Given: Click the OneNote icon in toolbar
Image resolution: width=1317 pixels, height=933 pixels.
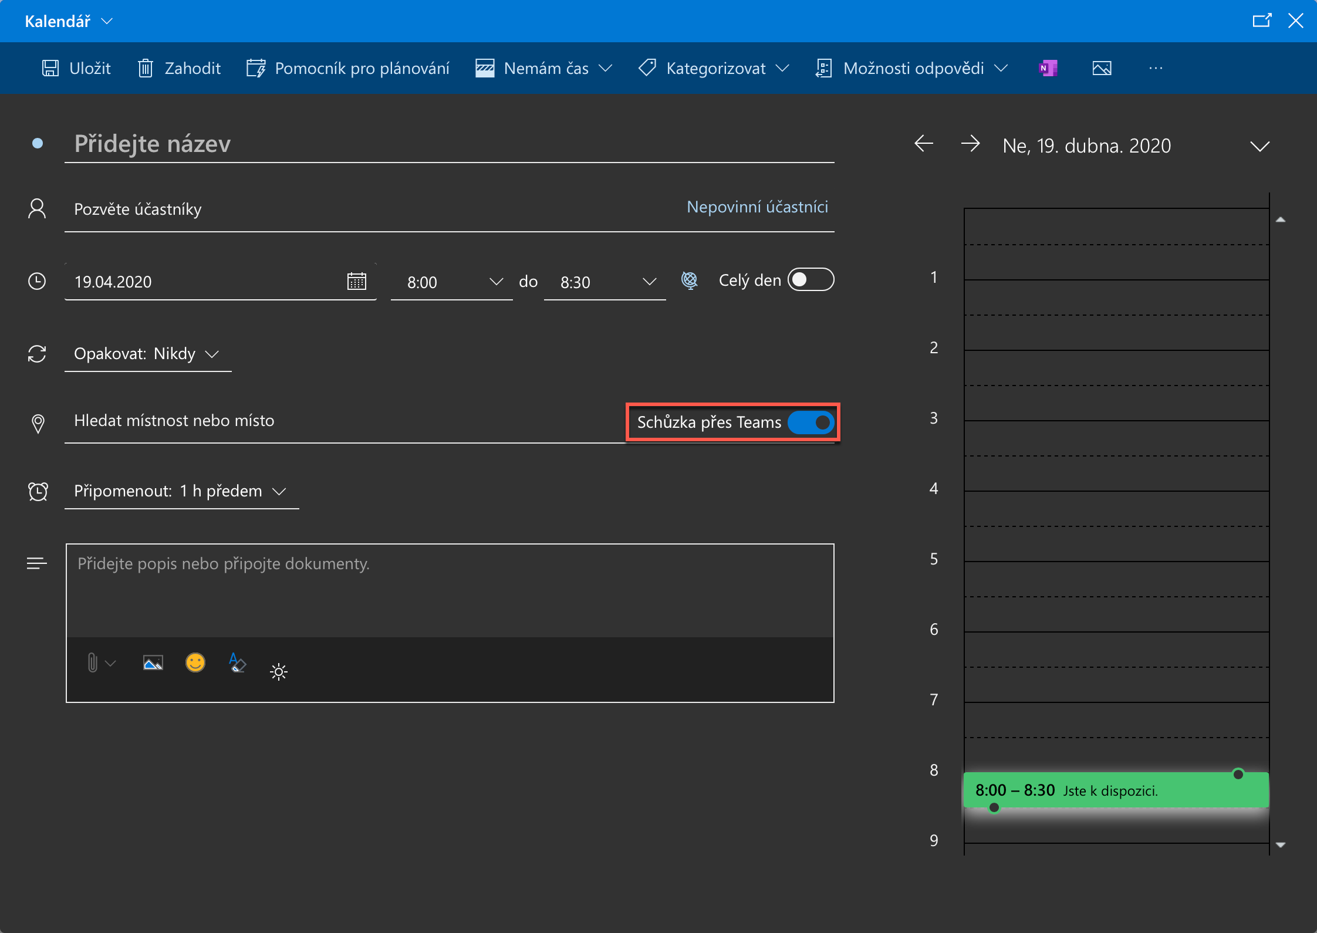Looking at the screenshot, I should coord(1048,69).
